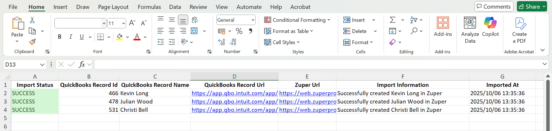Select the Format Painter brush
Viewport: 552px width, 131px height.
pos(32,42)
